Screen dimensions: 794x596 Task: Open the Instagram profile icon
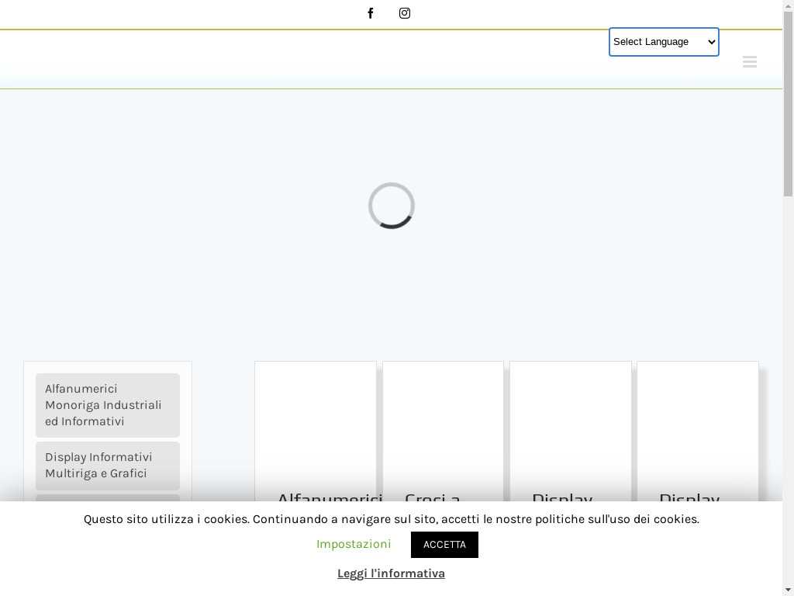pos(405,13)
